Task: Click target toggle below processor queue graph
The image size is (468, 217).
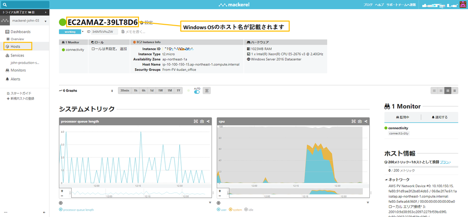Action: coord(61,203)
